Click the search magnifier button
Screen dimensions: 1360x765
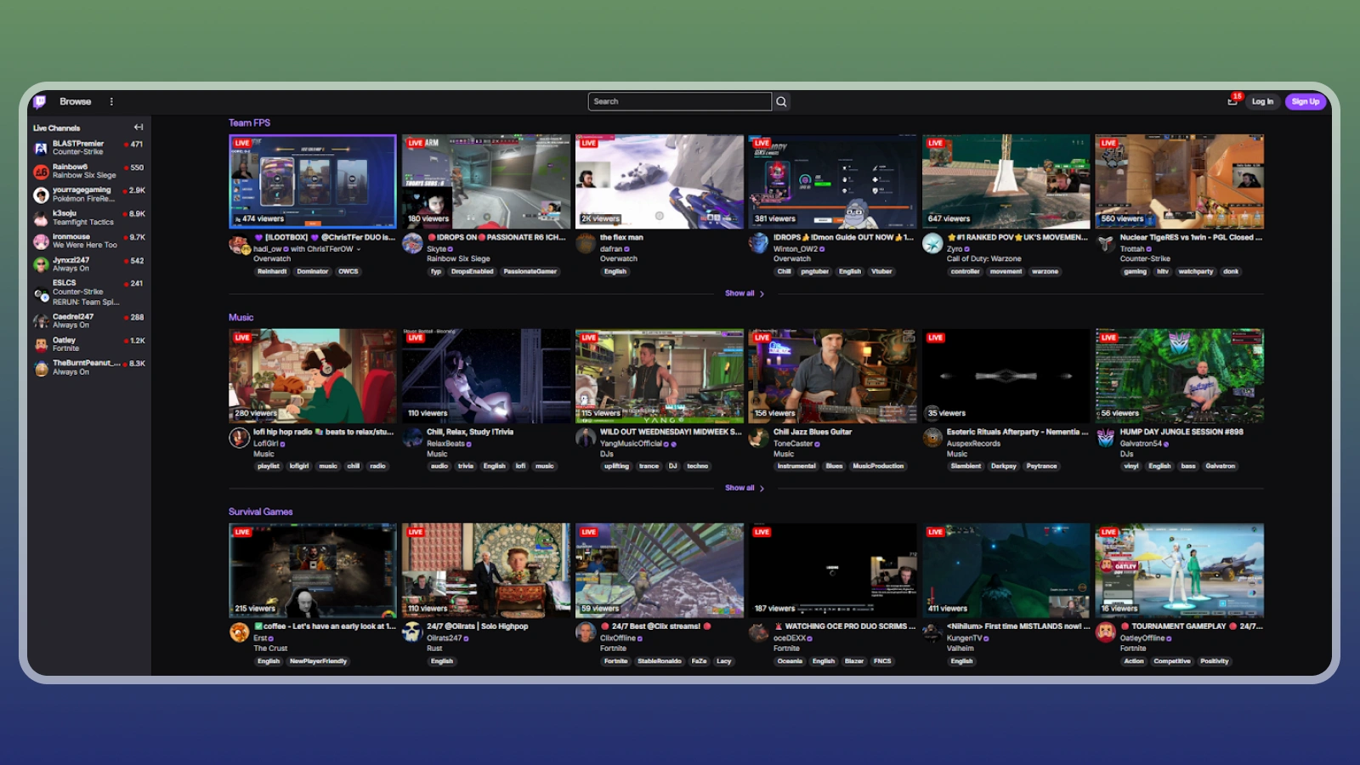pos(781,102)
